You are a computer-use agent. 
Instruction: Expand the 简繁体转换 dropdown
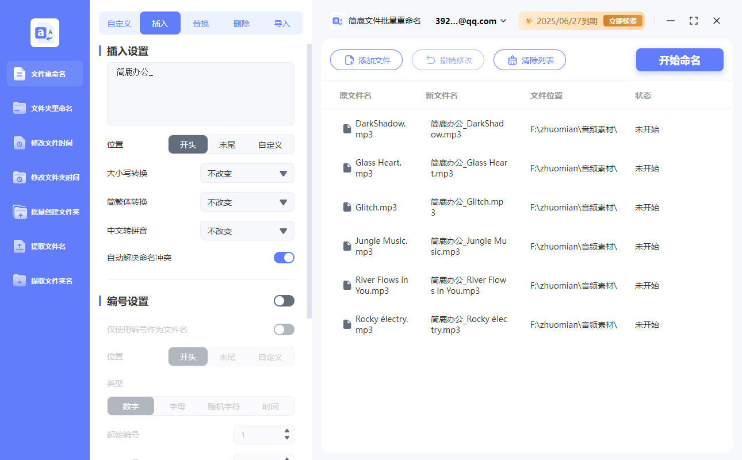[x=247, y=202]
